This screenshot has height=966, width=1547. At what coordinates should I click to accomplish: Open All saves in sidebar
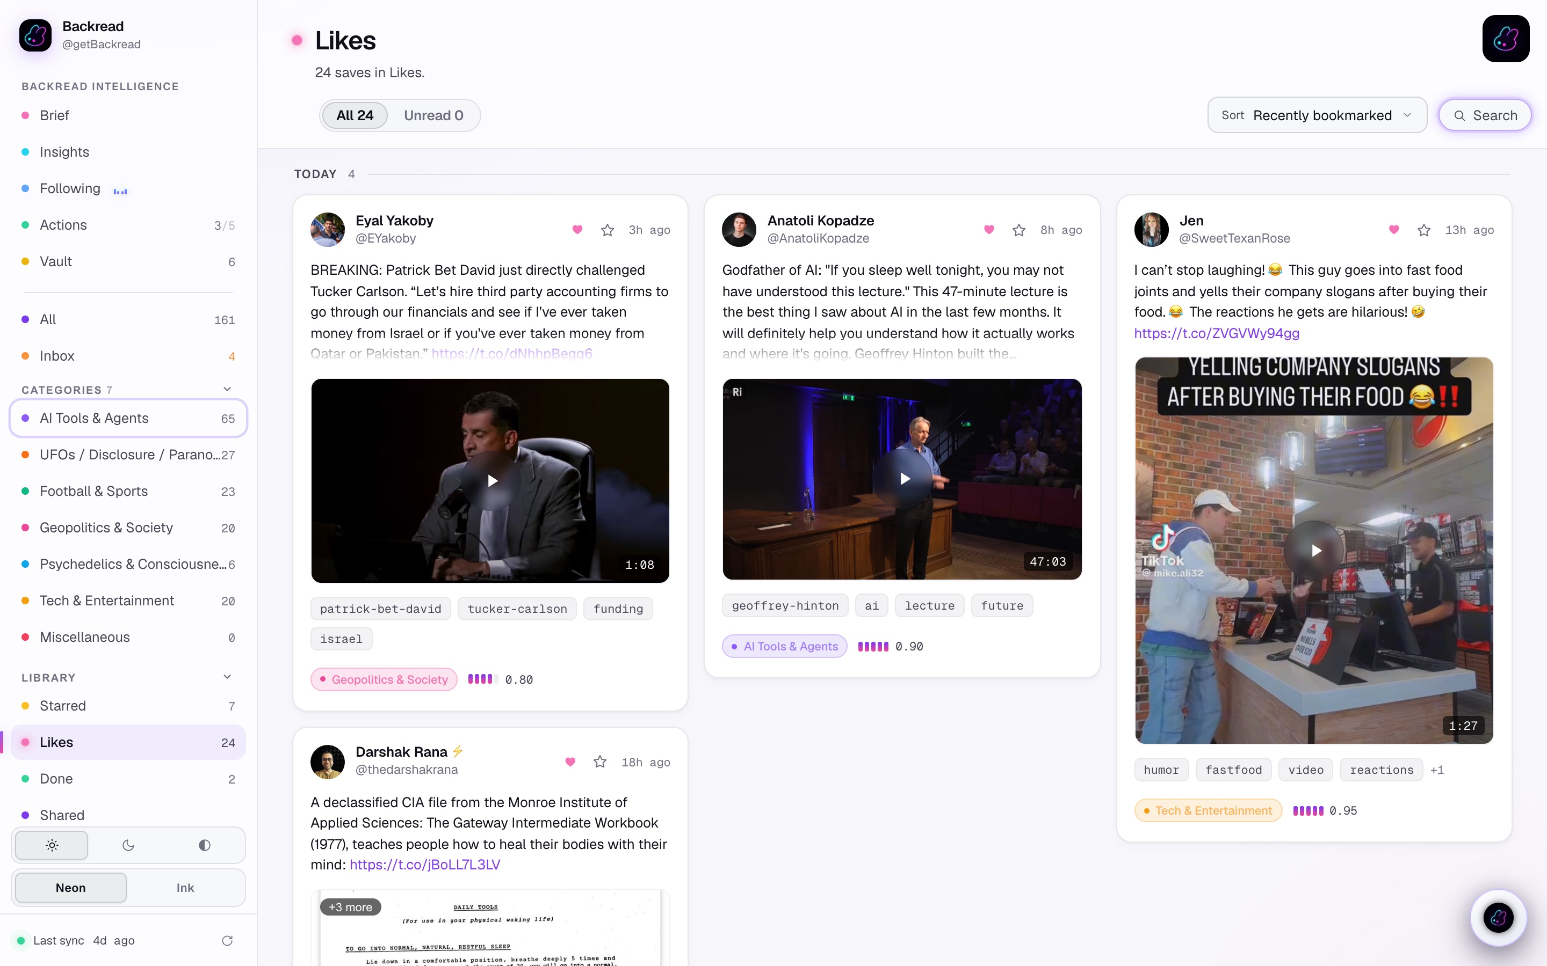click(x=128, y=319)
